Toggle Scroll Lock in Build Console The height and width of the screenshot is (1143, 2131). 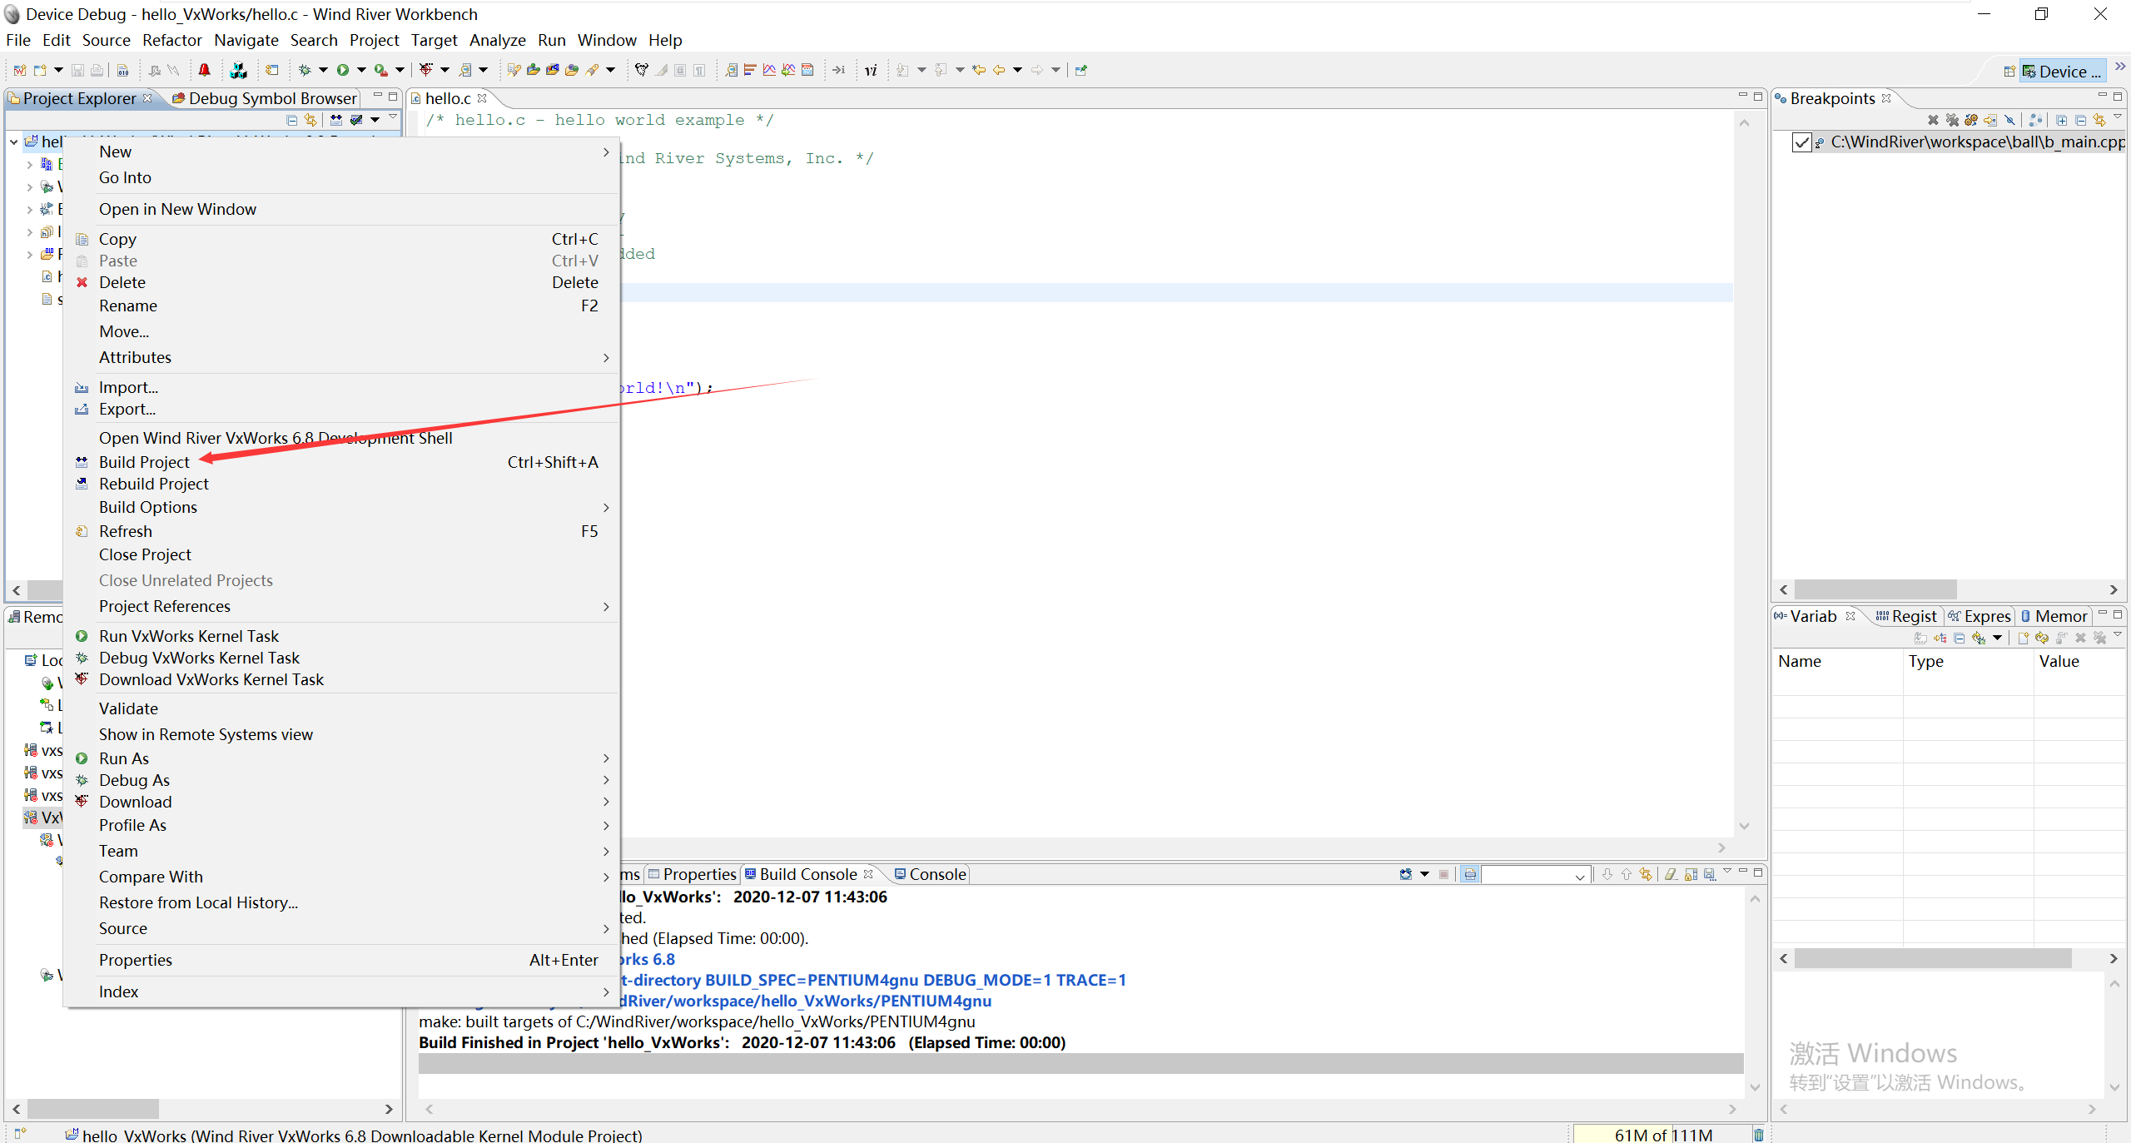(1691, 874)
